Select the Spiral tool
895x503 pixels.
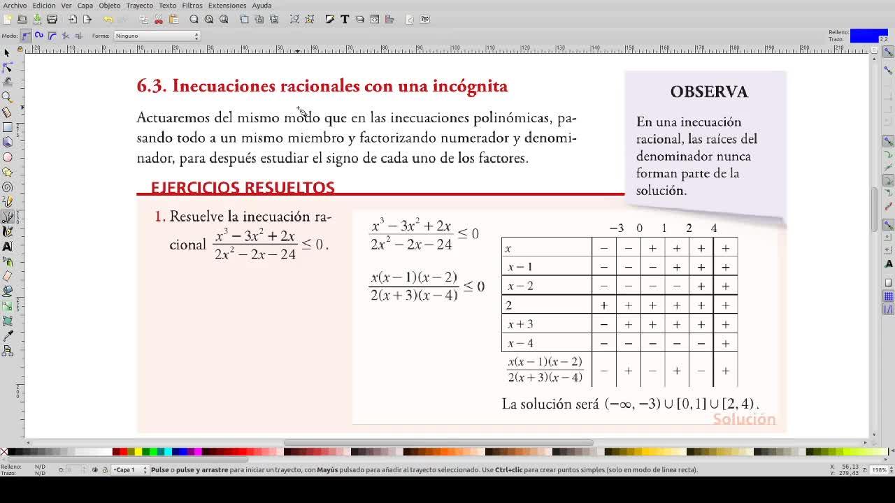tap(7, 187)
